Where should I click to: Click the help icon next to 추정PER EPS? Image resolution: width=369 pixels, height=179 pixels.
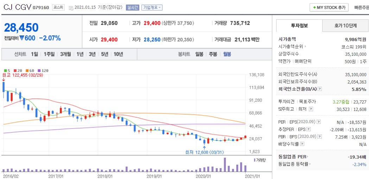click(x=309, y=129)
